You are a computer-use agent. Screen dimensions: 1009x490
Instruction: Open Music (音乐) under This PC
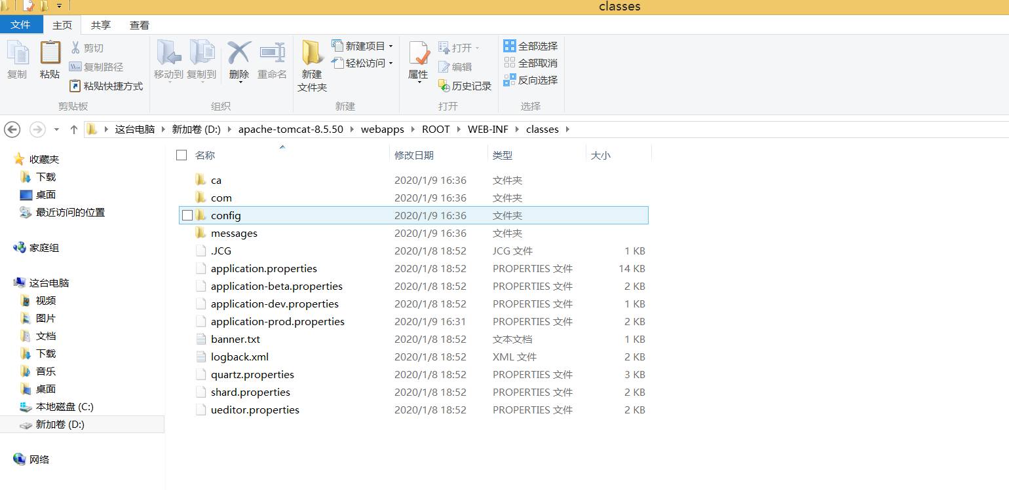pos(46,371)
